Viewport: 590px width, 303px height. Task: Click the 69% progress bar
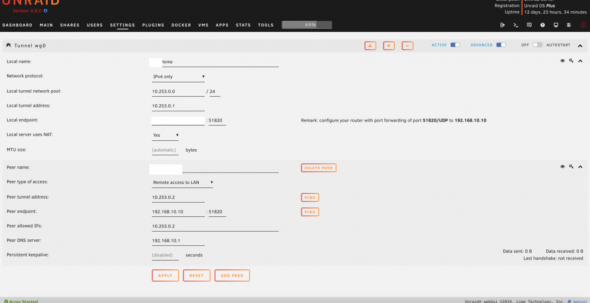pyautogui.click(x=307, y=25)
